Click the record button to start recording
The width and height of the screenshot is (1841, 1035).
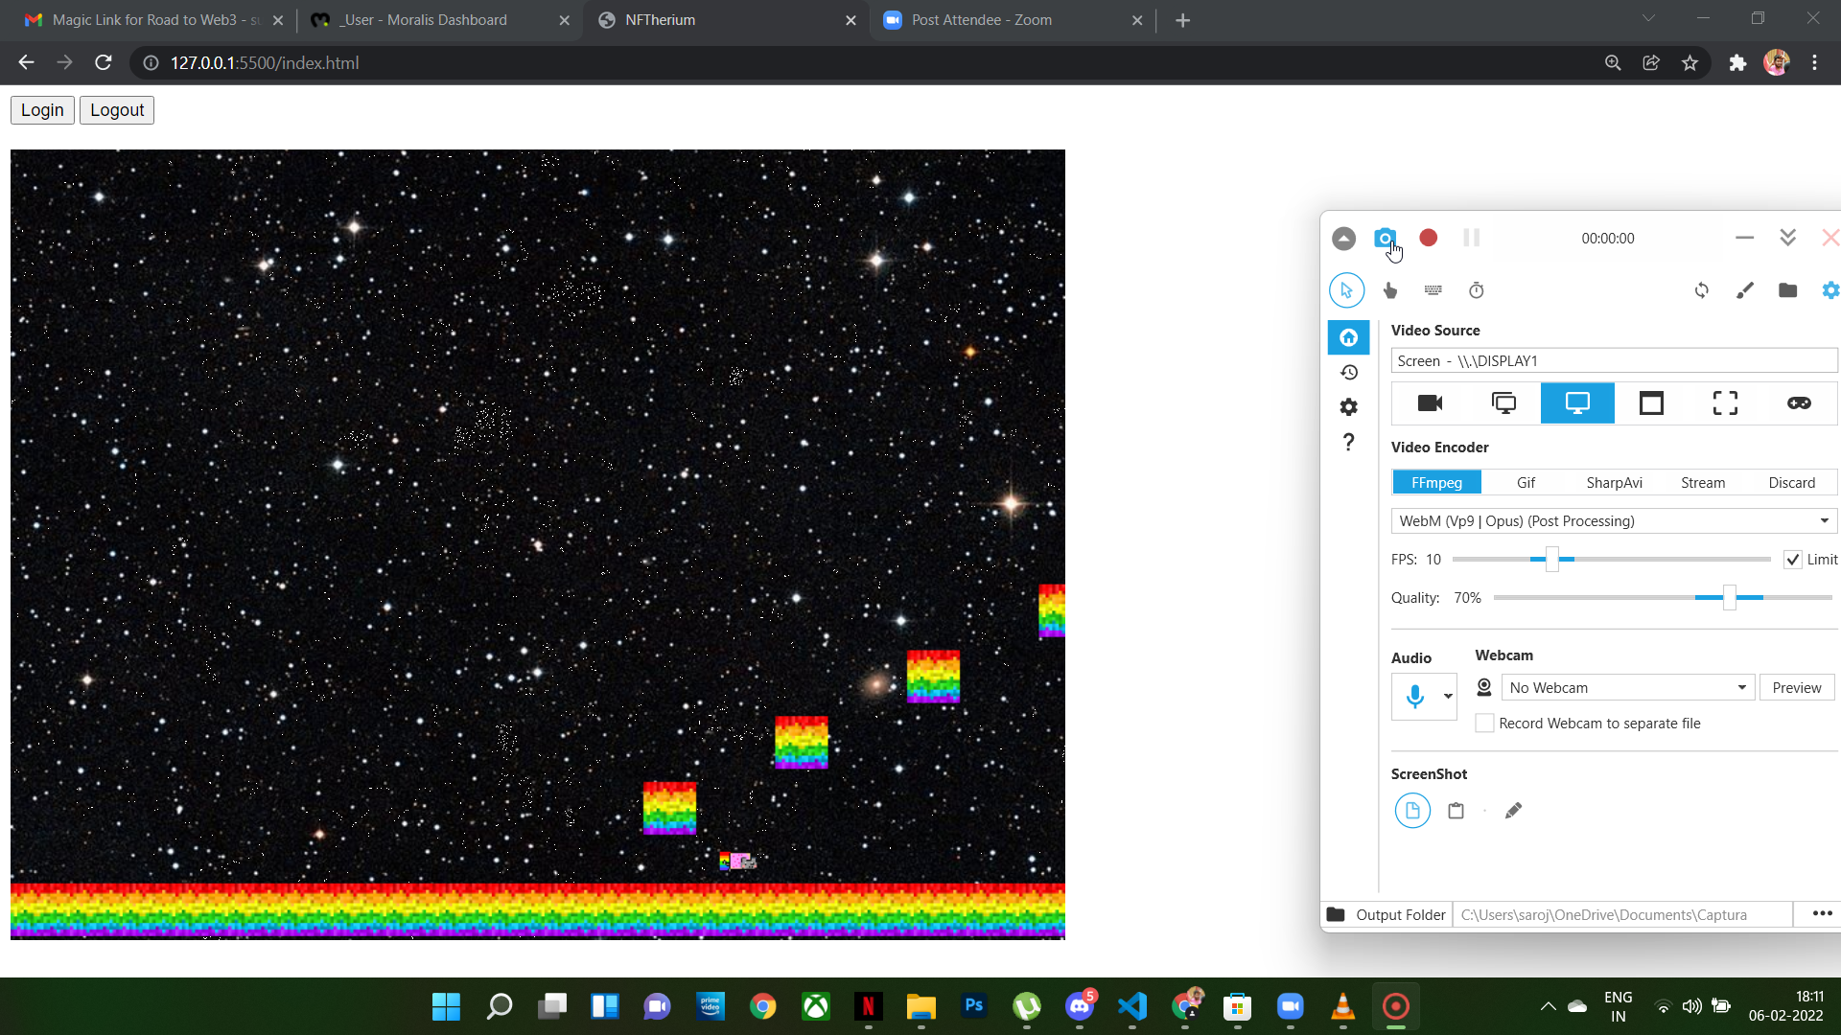click(x=1430, y=238)
